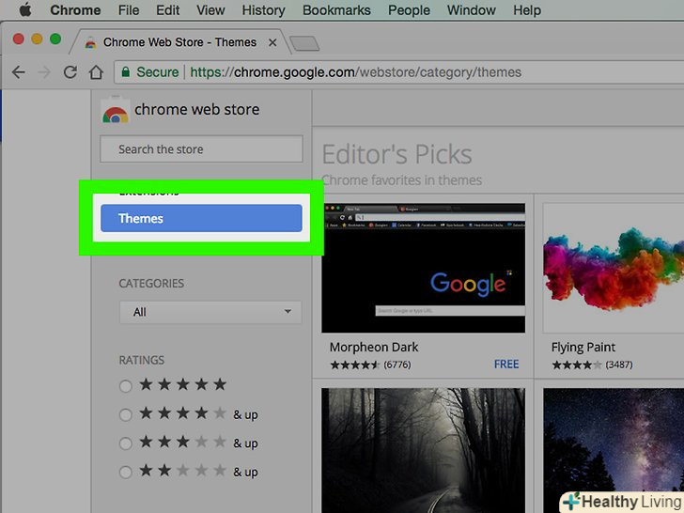Click the Morpheon Dark title

374,348
